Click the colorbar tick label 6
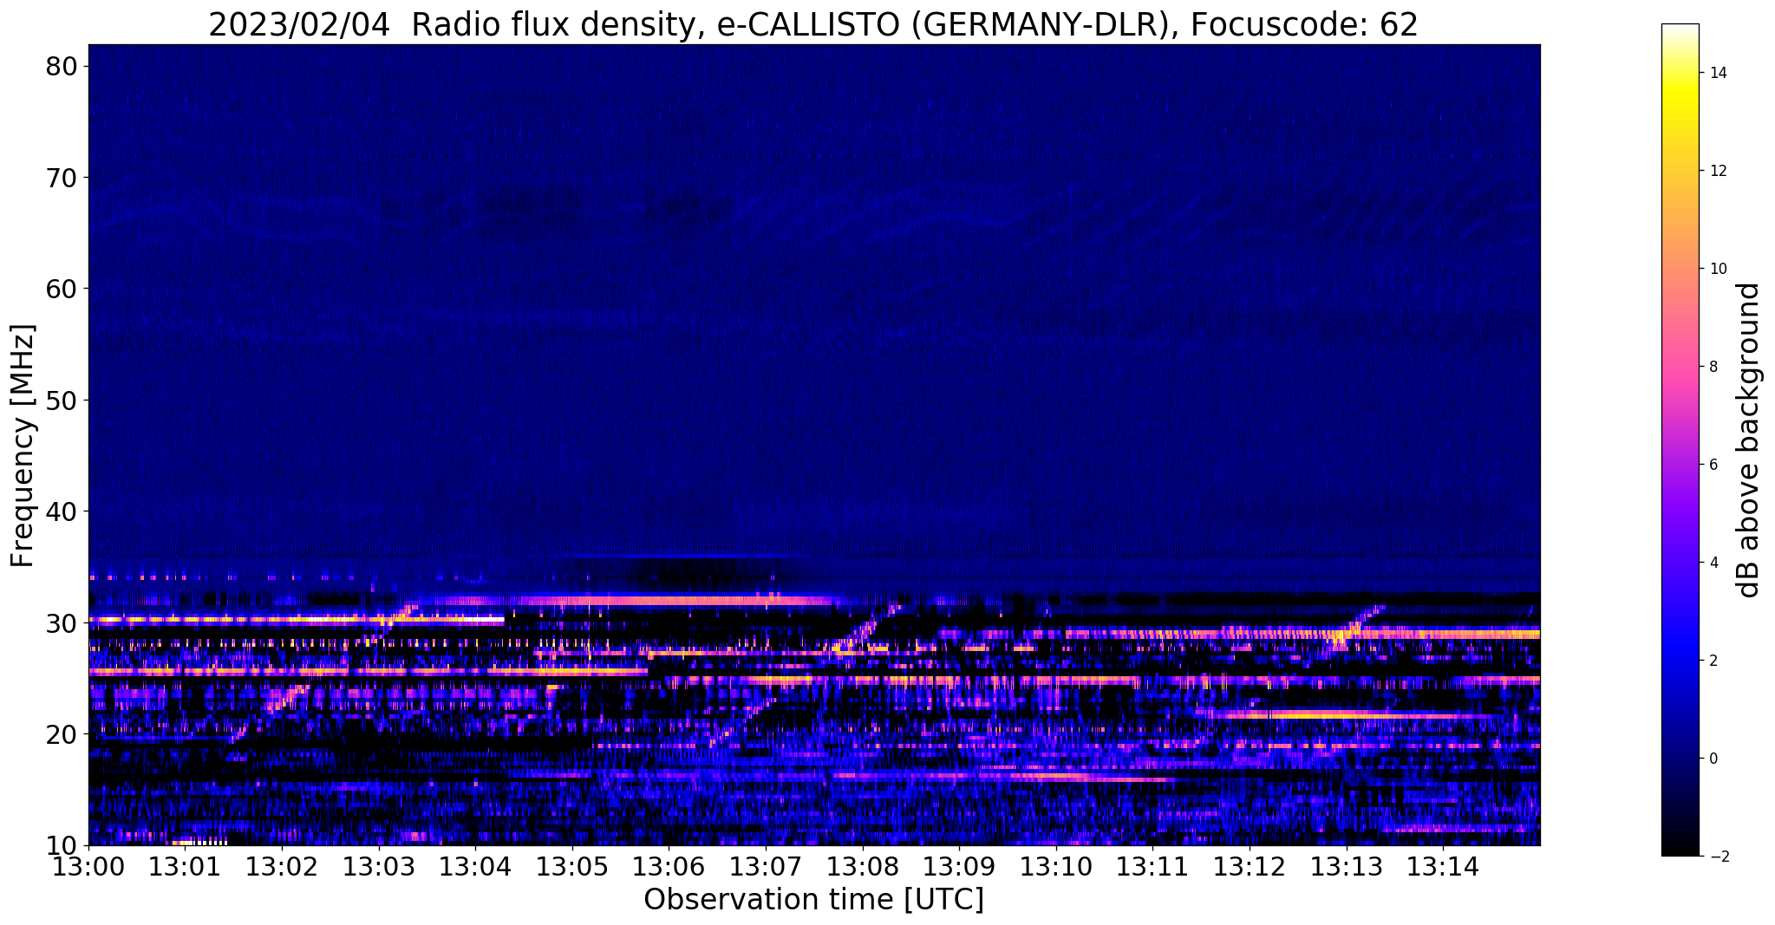 click(1713, 465)
